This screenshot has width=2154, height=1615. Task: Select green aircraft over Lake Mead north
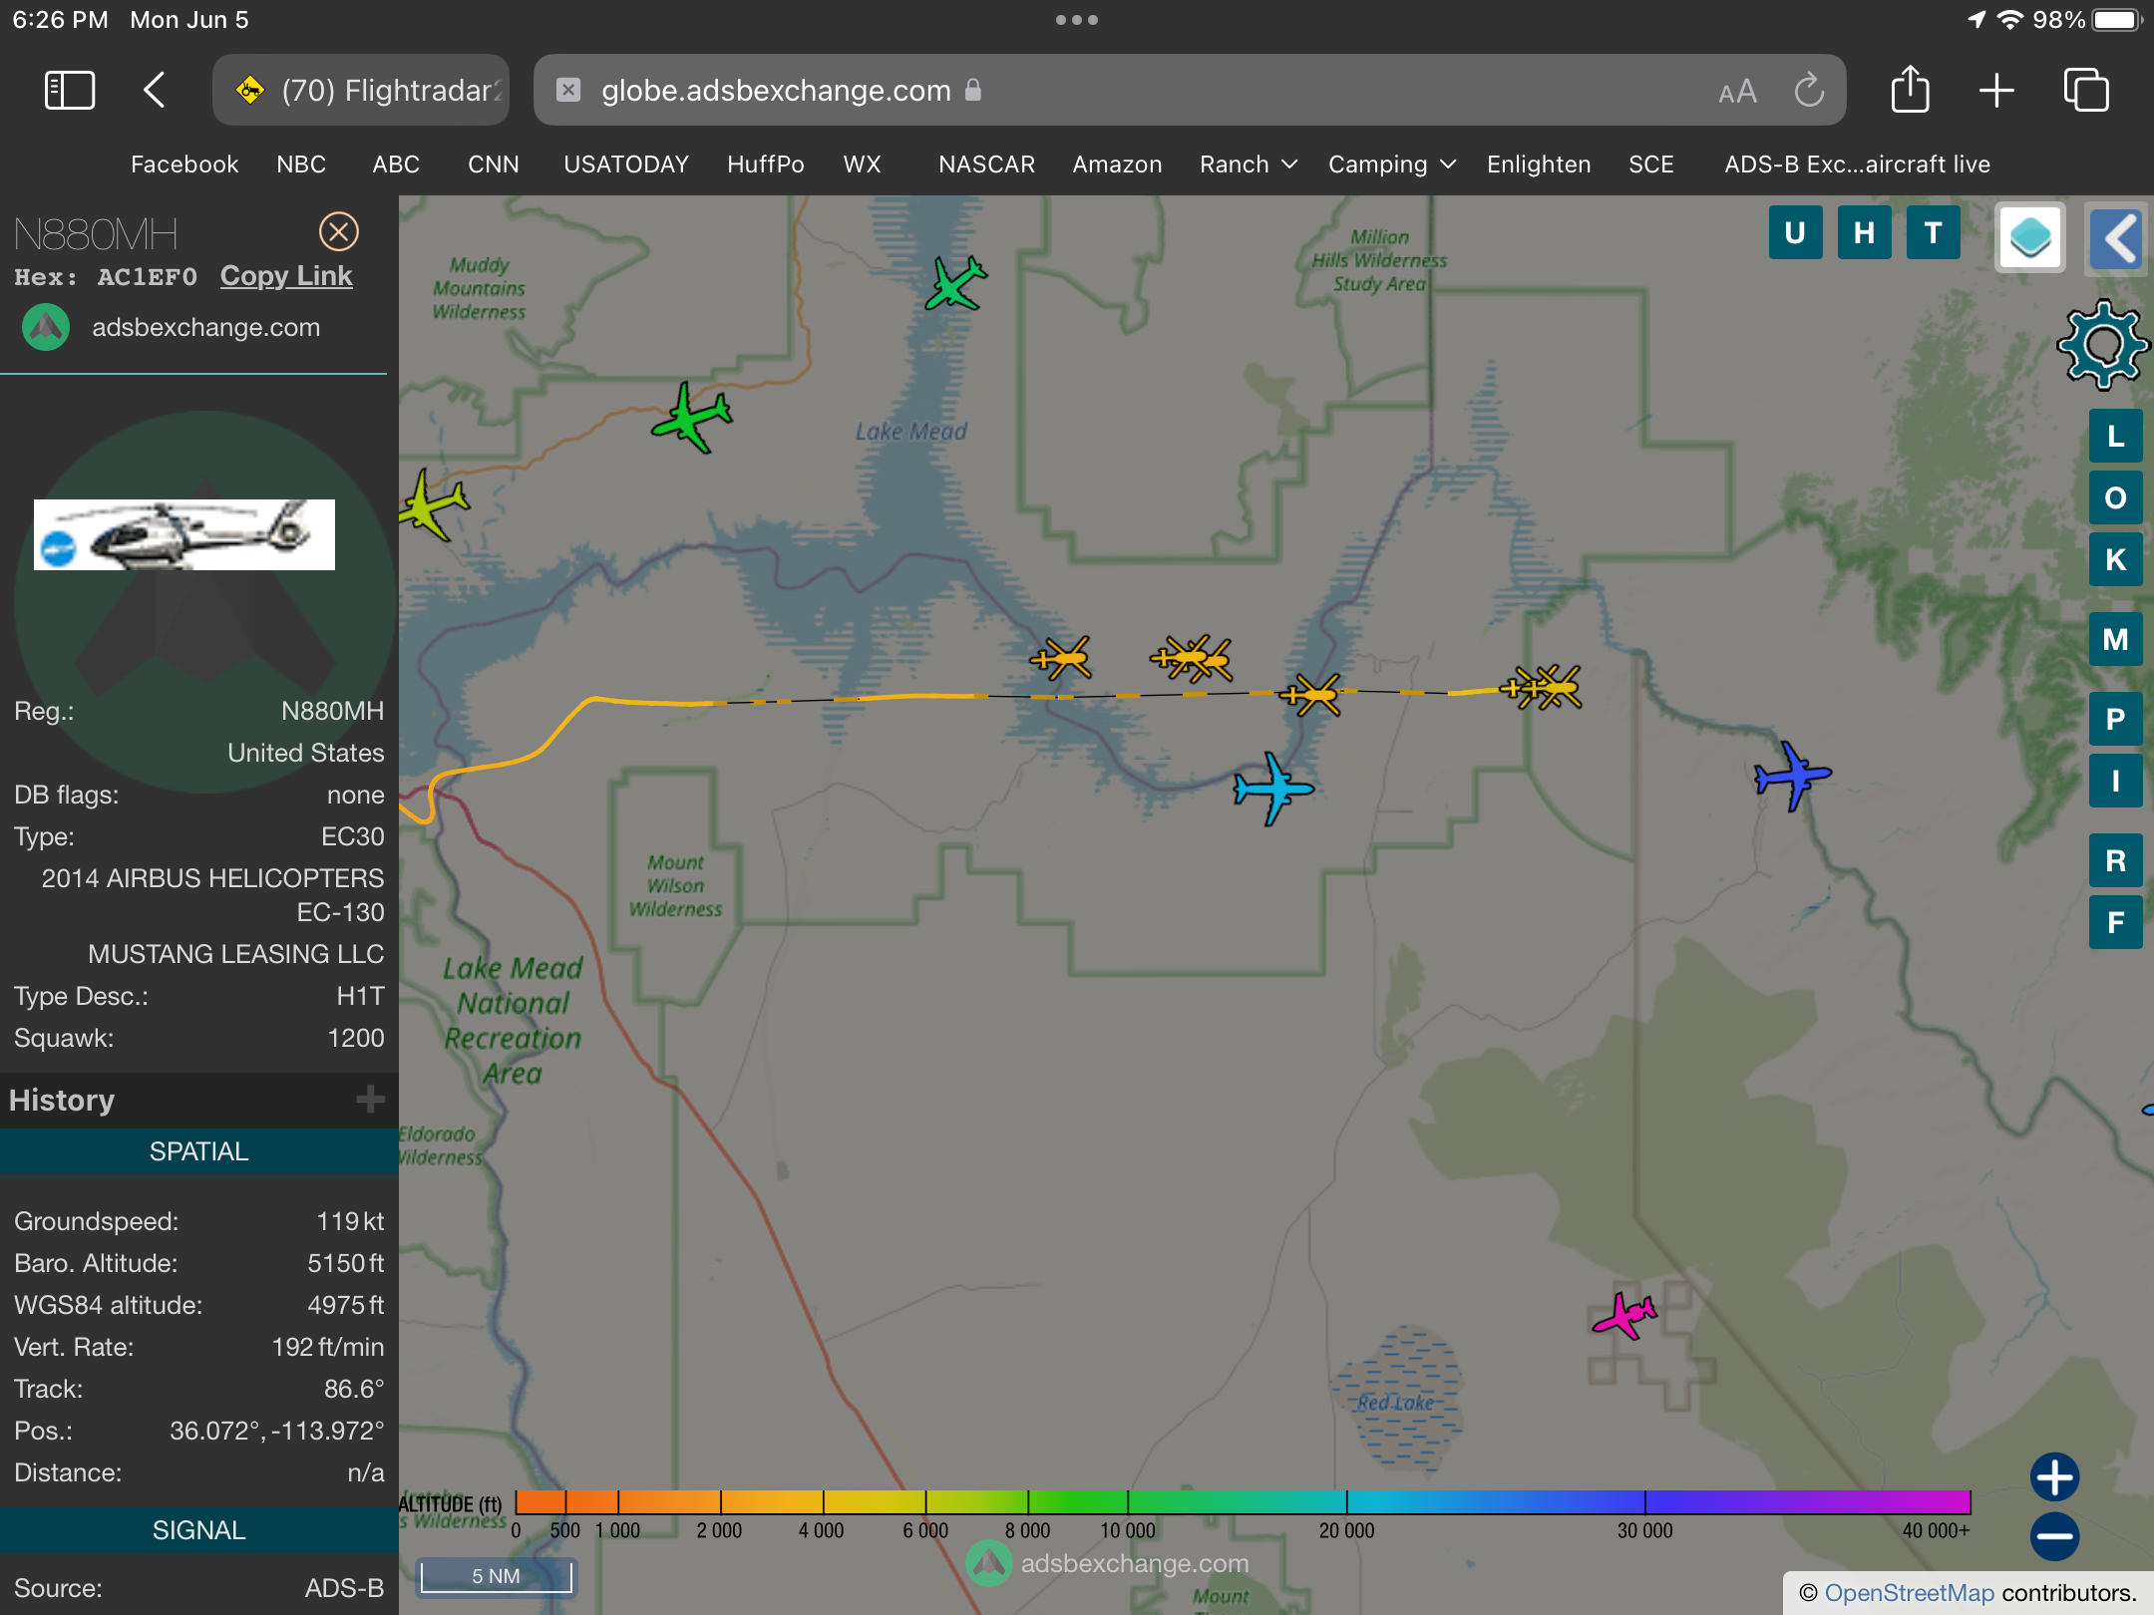955,284
